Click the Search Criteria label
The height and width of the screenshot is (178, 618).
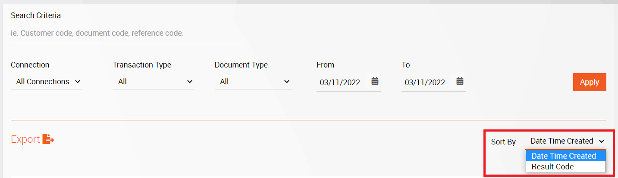pyautogui.click(x=36, y=15)
